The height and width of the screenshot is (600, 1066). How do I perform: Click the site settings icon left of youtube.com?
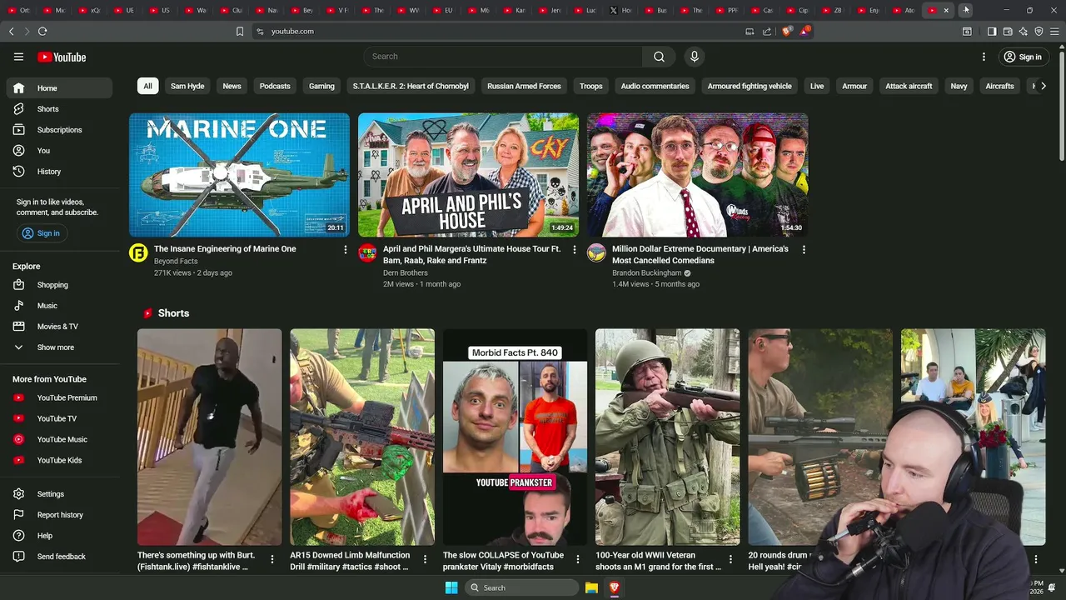[260, 31]
